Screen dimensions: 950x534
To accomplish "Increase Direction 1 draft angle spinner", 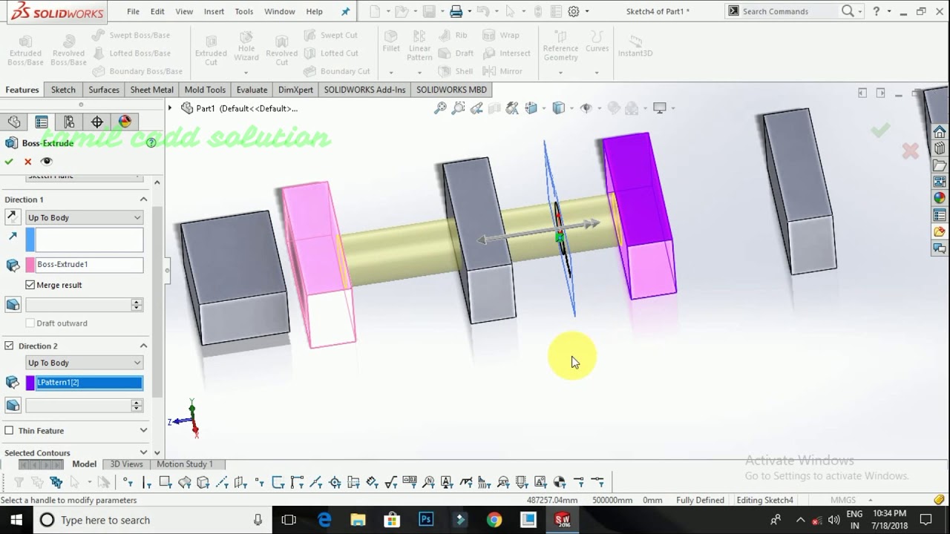I will pos(137,302).
